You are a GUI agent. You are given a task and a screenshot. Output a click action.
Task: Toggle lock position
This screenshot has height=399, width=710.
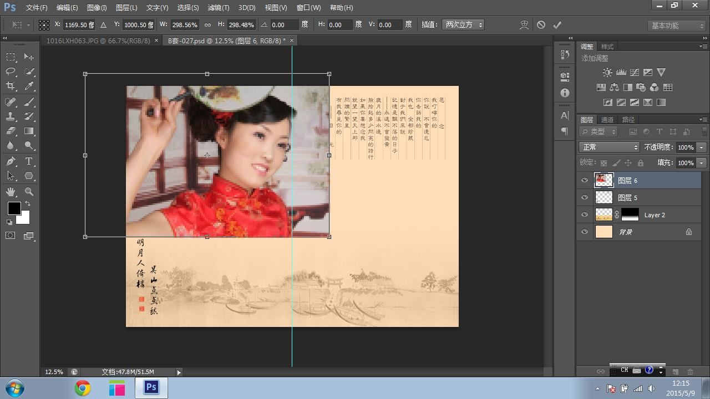(628, 163)
